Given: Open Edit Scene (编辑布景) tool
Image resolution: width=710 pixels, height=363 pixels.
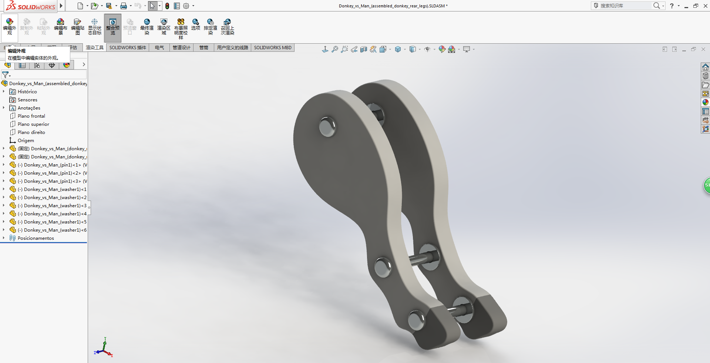Looking at the screenshot, I should click(61, 27).
